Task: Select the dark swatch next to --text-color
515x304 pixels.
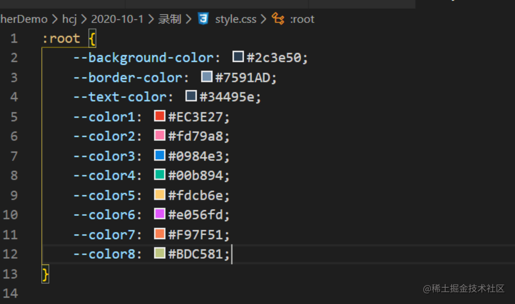Action: pyautogui.click(x=191, y=96)
